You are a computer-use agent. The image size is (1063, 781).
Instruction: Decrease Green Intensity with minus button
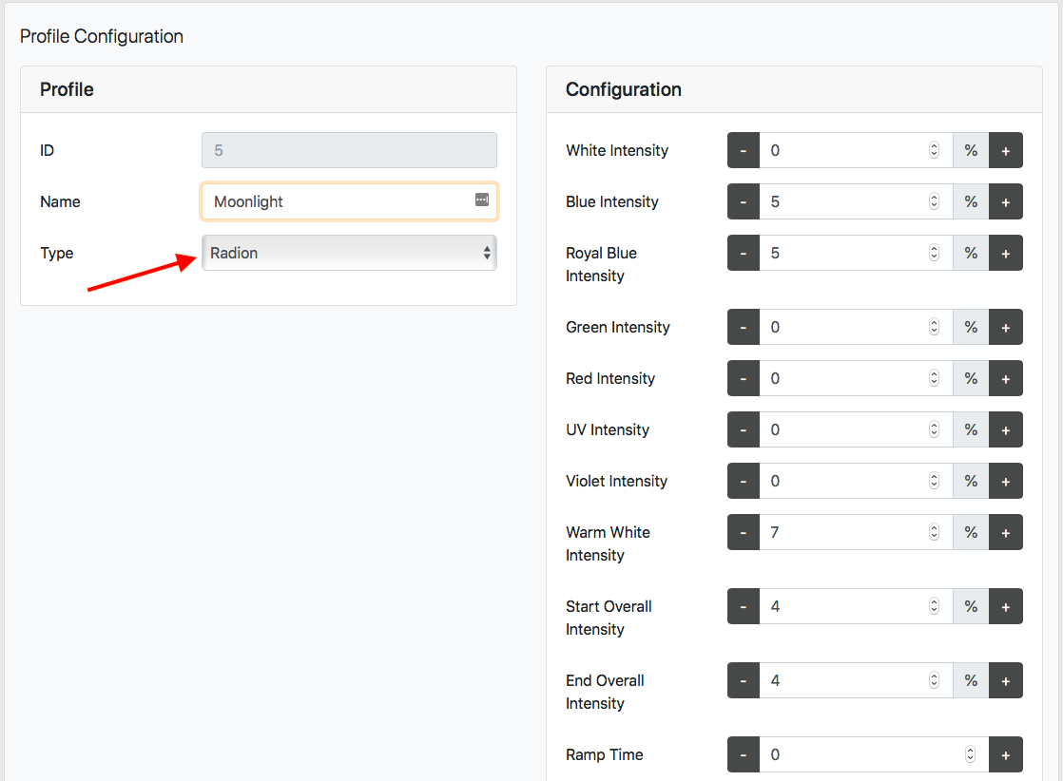click(743, 327)
